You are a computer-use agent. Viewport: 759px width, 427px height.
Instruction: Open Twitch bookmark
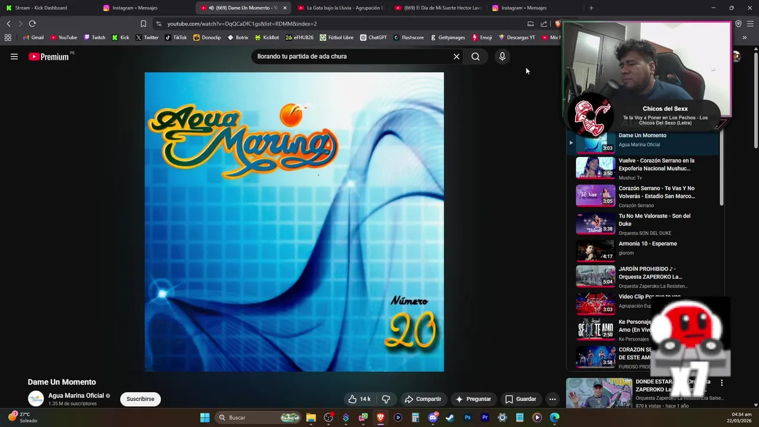94,37
